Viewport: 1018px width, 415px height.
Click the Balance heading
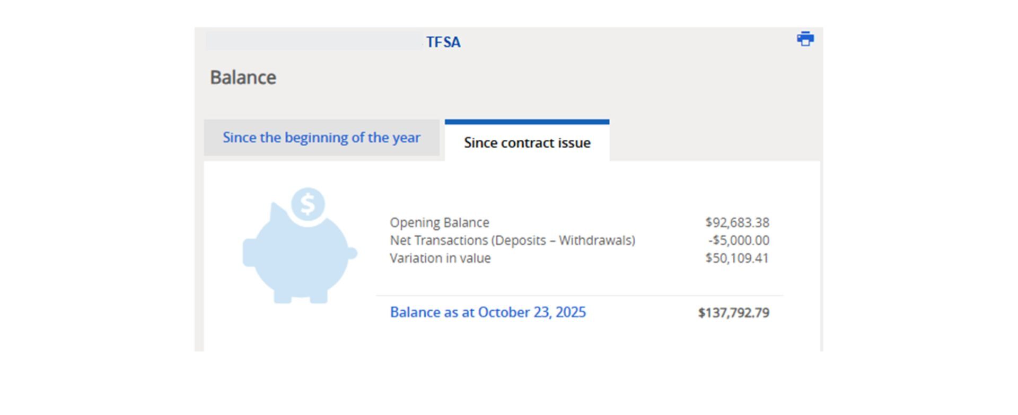pos(243,77)
